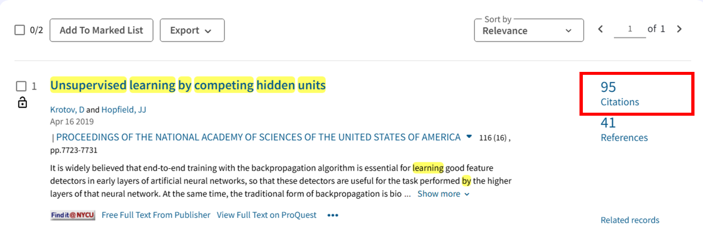Tick the select-all records checkbox
The image size is (703, 239).
(20, 30)
